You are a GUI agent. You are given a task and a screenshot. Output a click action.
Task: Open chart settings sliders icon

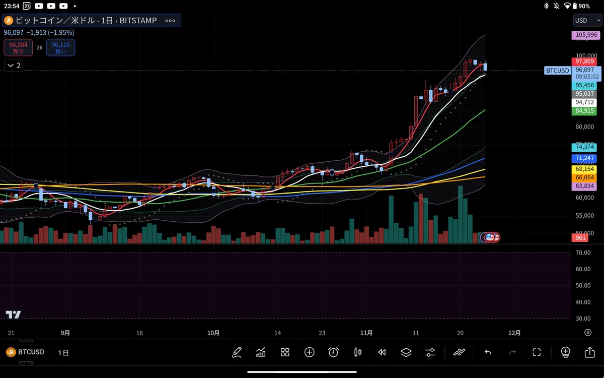(430, 352)
